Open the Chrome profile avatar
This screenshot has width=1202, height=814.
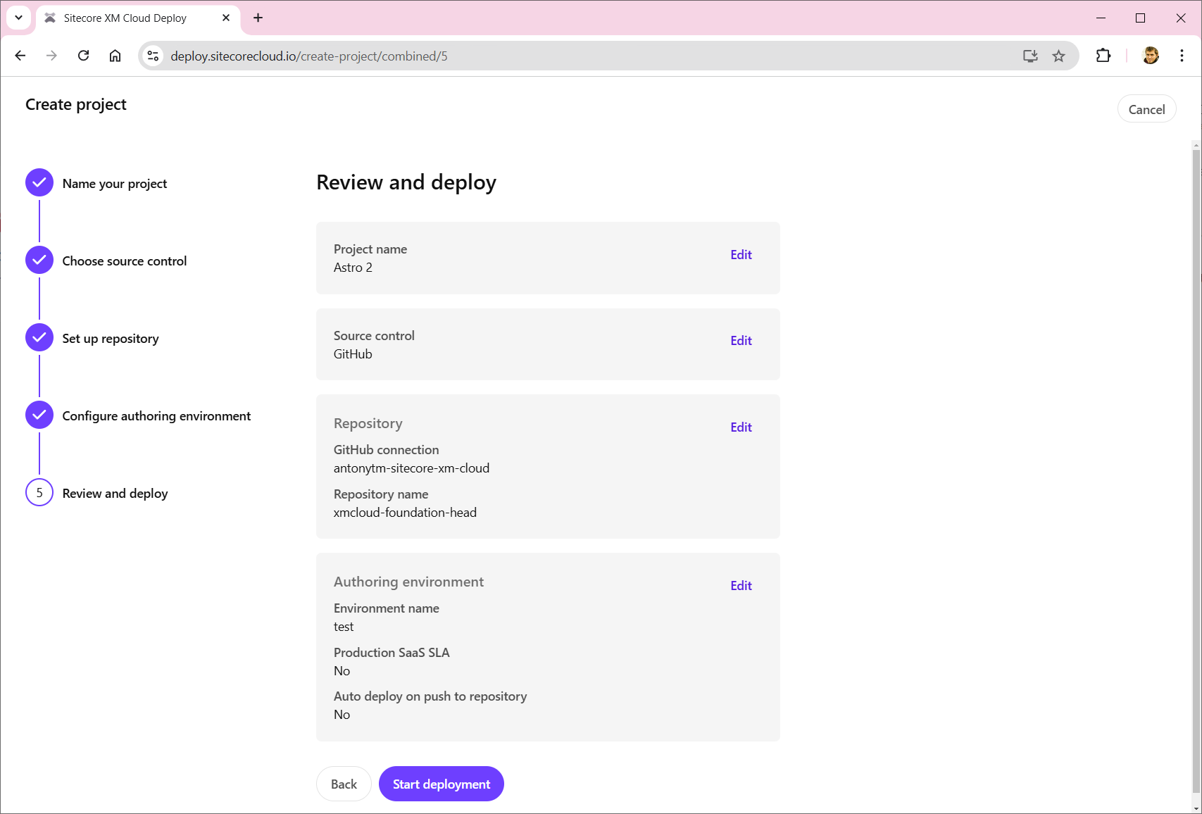tap(1151, 56)
